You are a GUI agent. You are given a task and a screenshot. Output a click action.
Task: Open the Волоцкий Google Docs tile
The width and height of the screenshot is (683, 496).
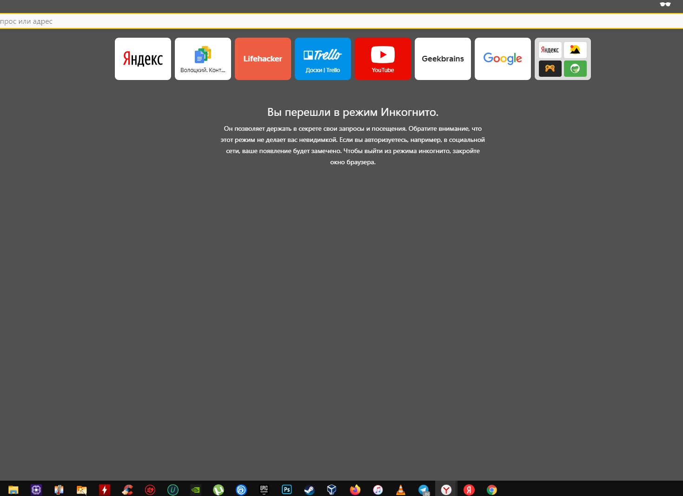(203, 59)
